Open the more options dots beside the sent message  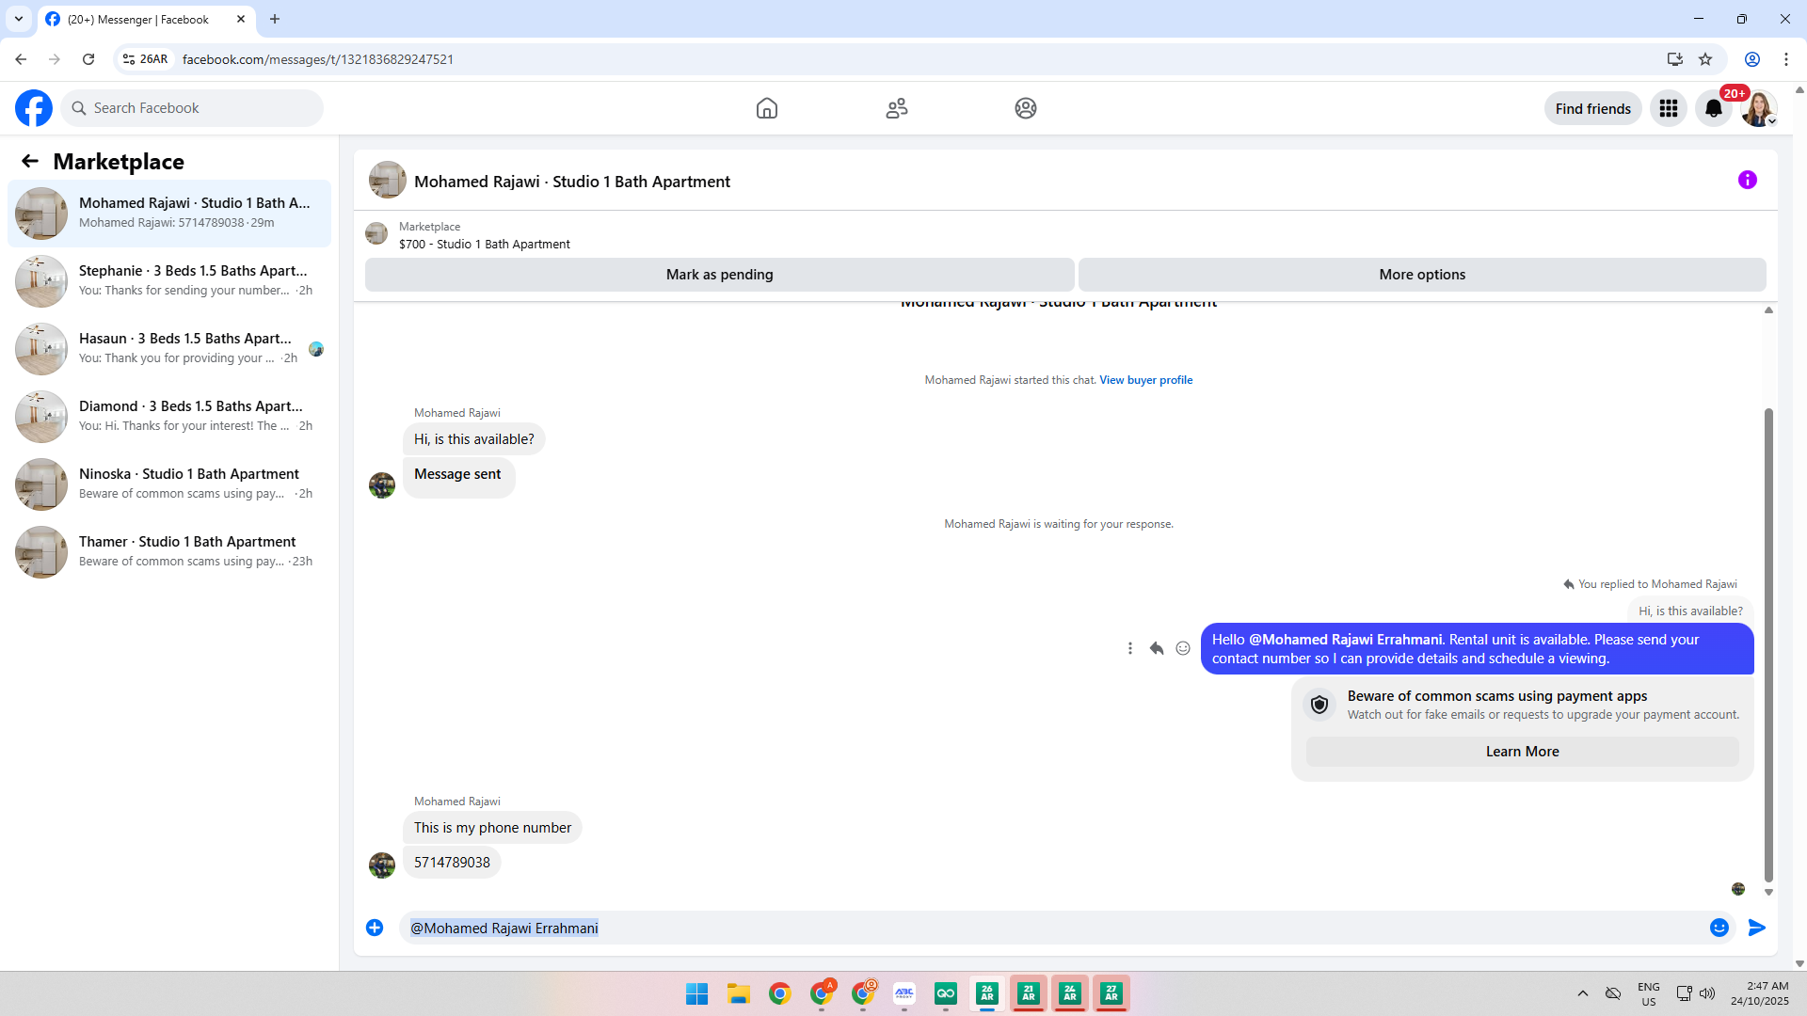point(1130,648)
